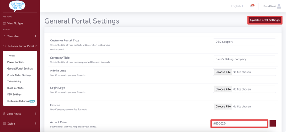
Task: Choose File for Admin Logo
Action: 223,72
